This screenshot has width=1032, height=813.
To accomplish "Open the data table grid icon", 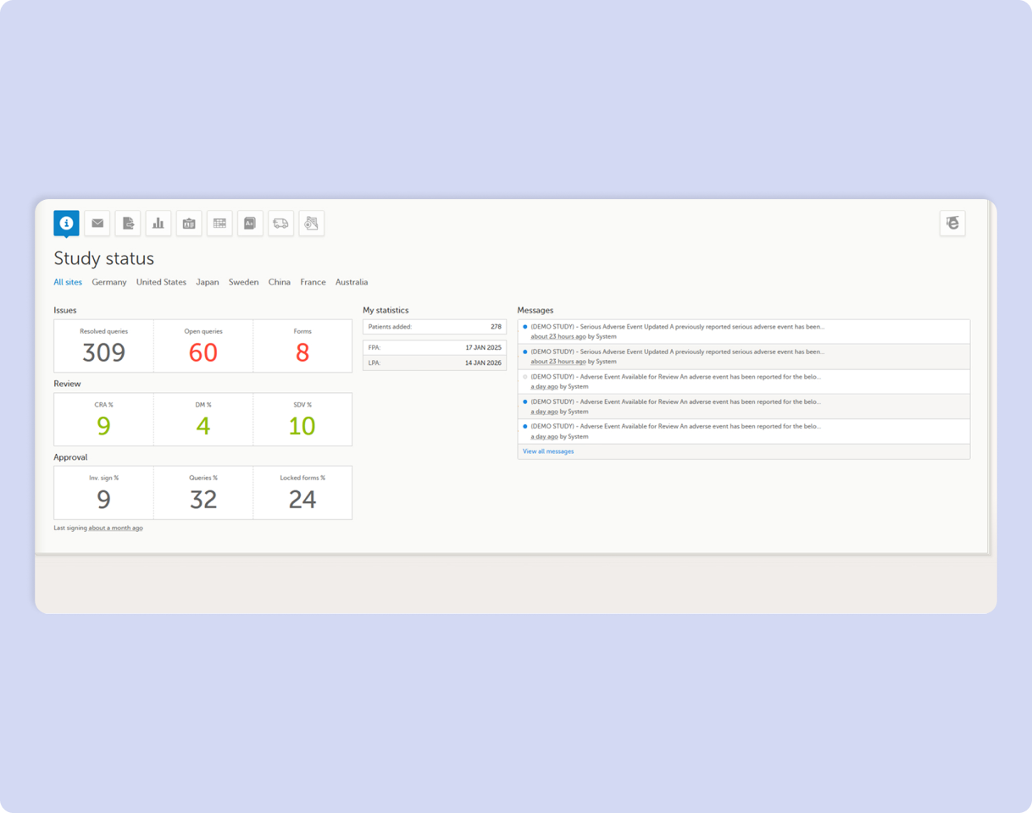I will point(219,223).
